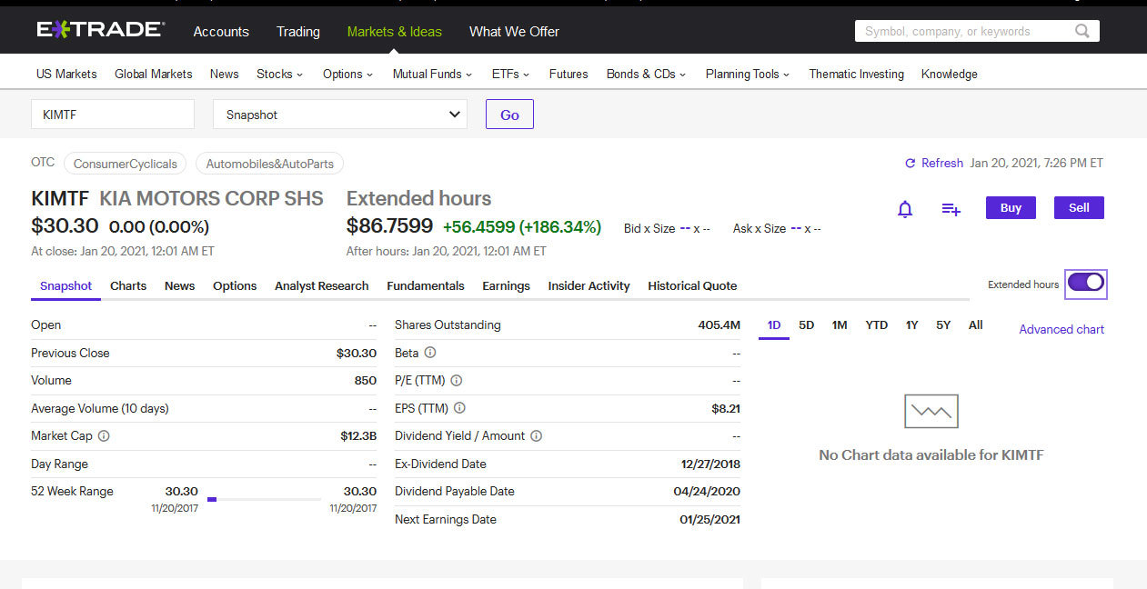Set a price alert bell icon

tap(905, 209)
